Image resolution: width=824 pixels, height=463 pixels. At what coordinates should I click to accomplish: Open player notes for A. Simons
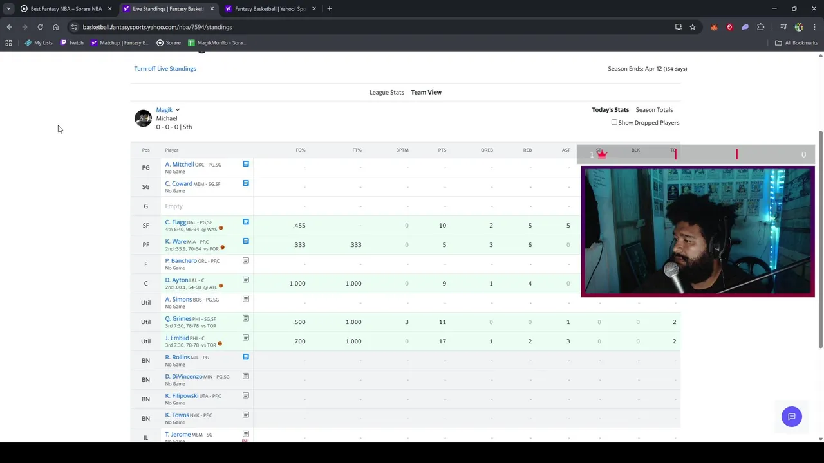click(x=245, y=299)
